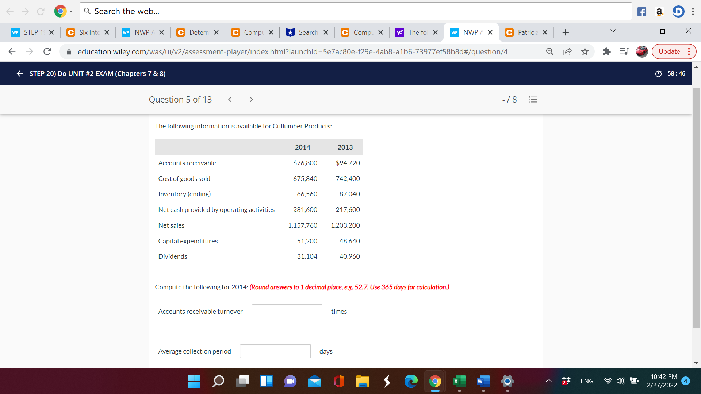This screenshot has width=701, height=394.
Task: Open the Chrome menu dots beside Update
Action: (x=689, y=51)
